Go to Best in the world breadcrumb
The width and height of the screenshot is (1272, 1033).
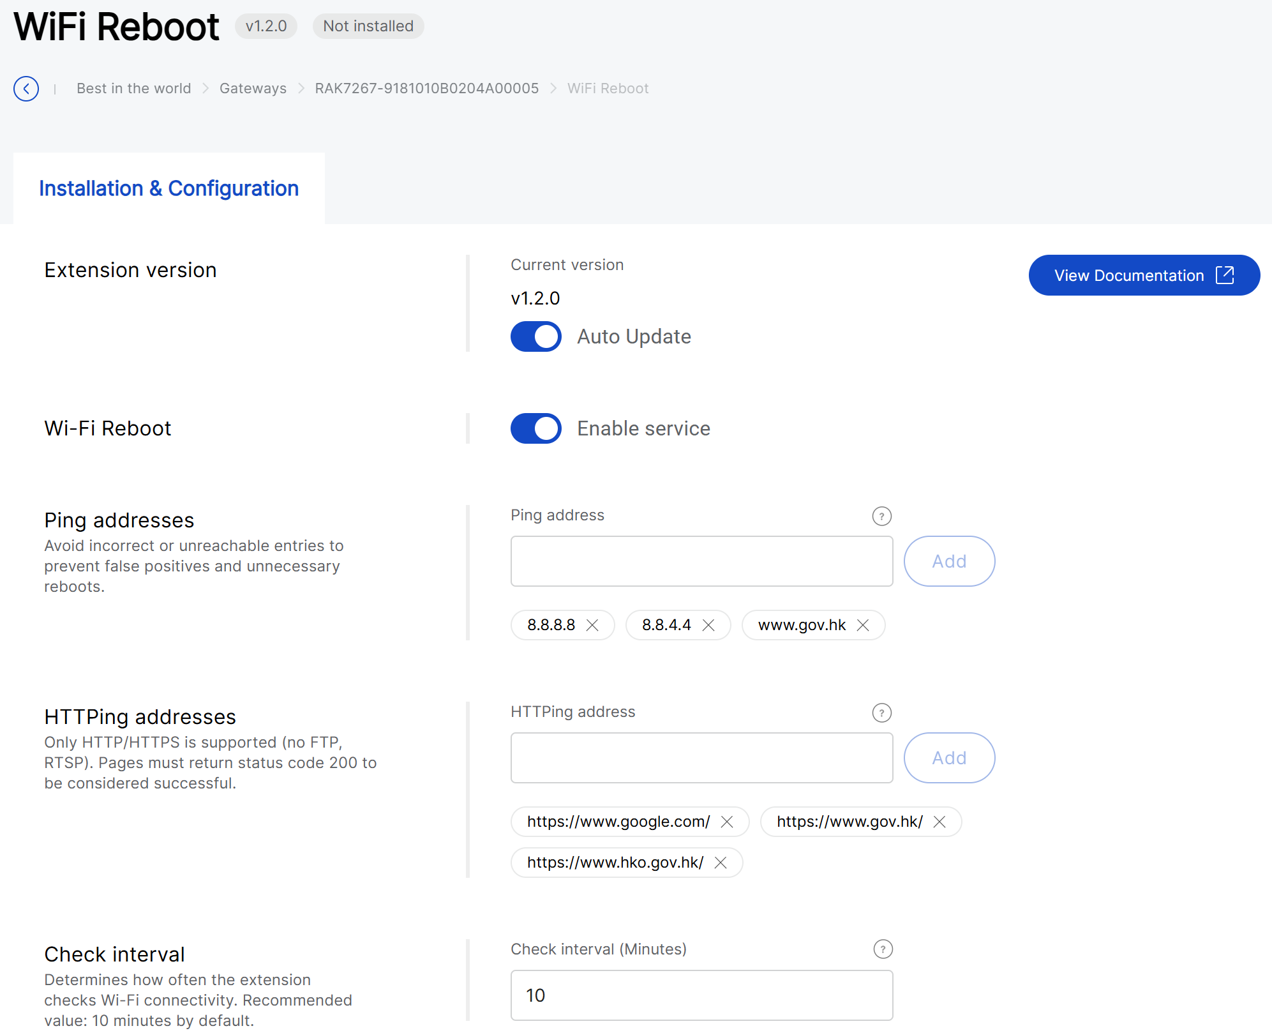(x=133, y=88)
